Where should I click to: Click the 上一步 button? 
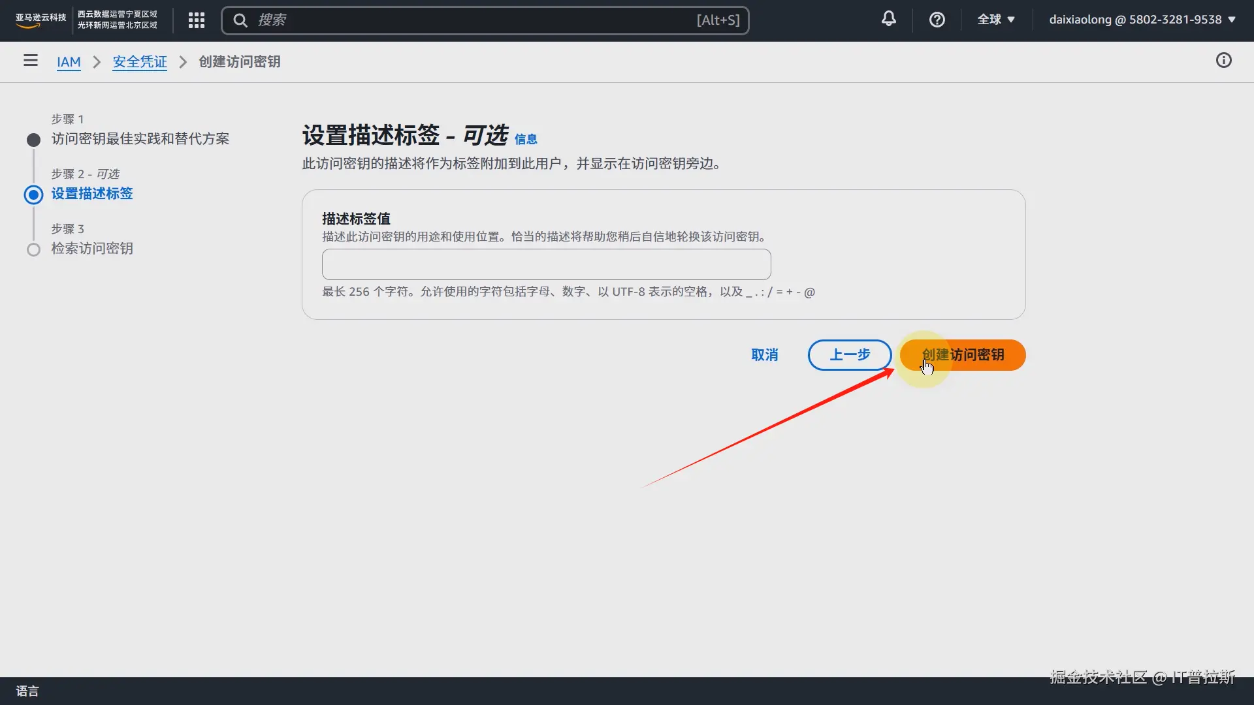(849, 355)
